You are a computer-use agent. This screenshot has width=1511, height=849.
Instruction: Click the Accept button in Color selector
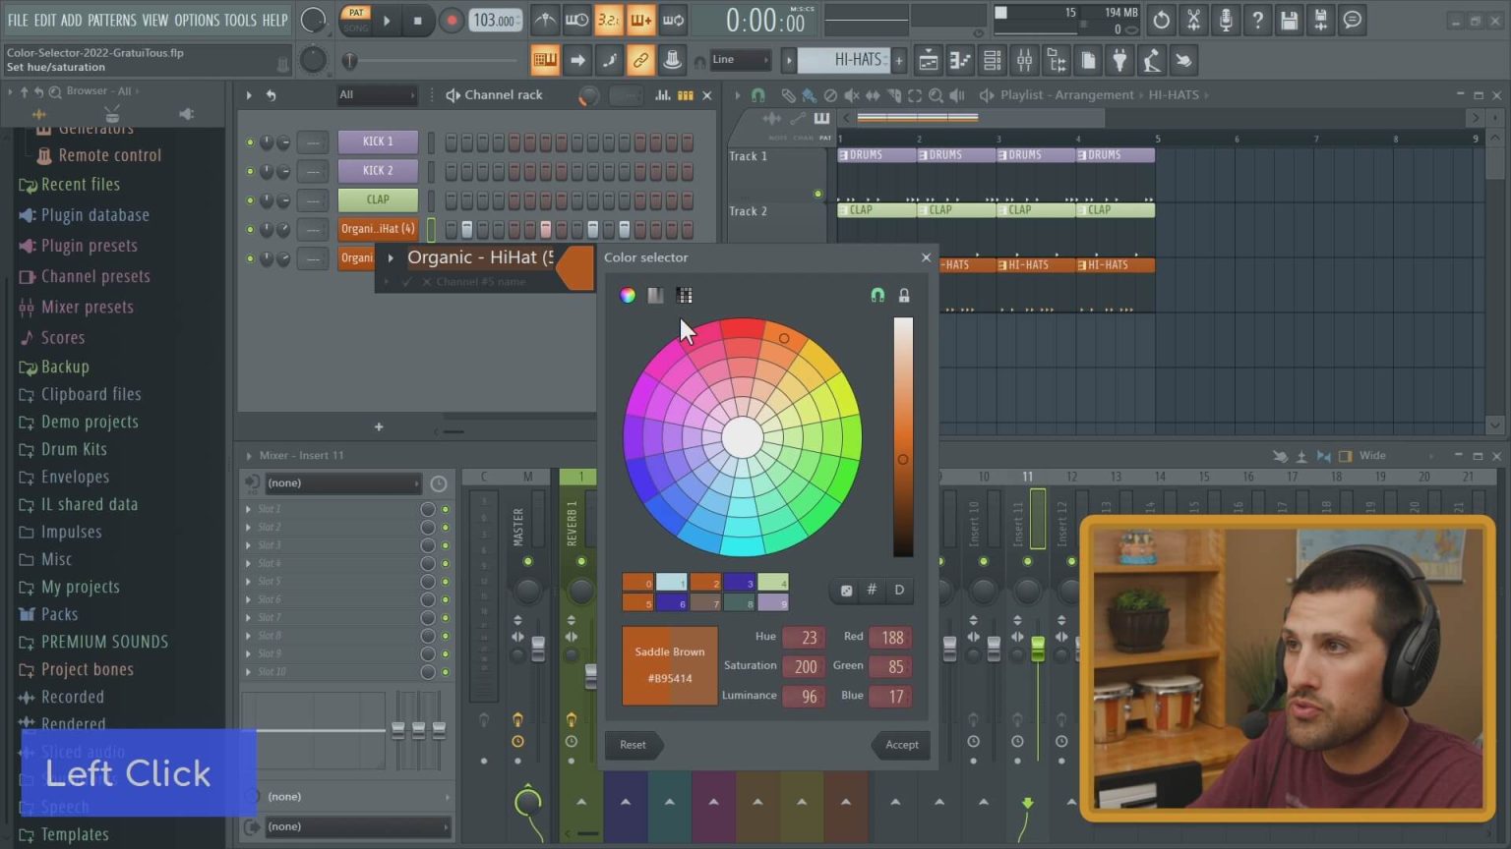(x=901, y=745)
